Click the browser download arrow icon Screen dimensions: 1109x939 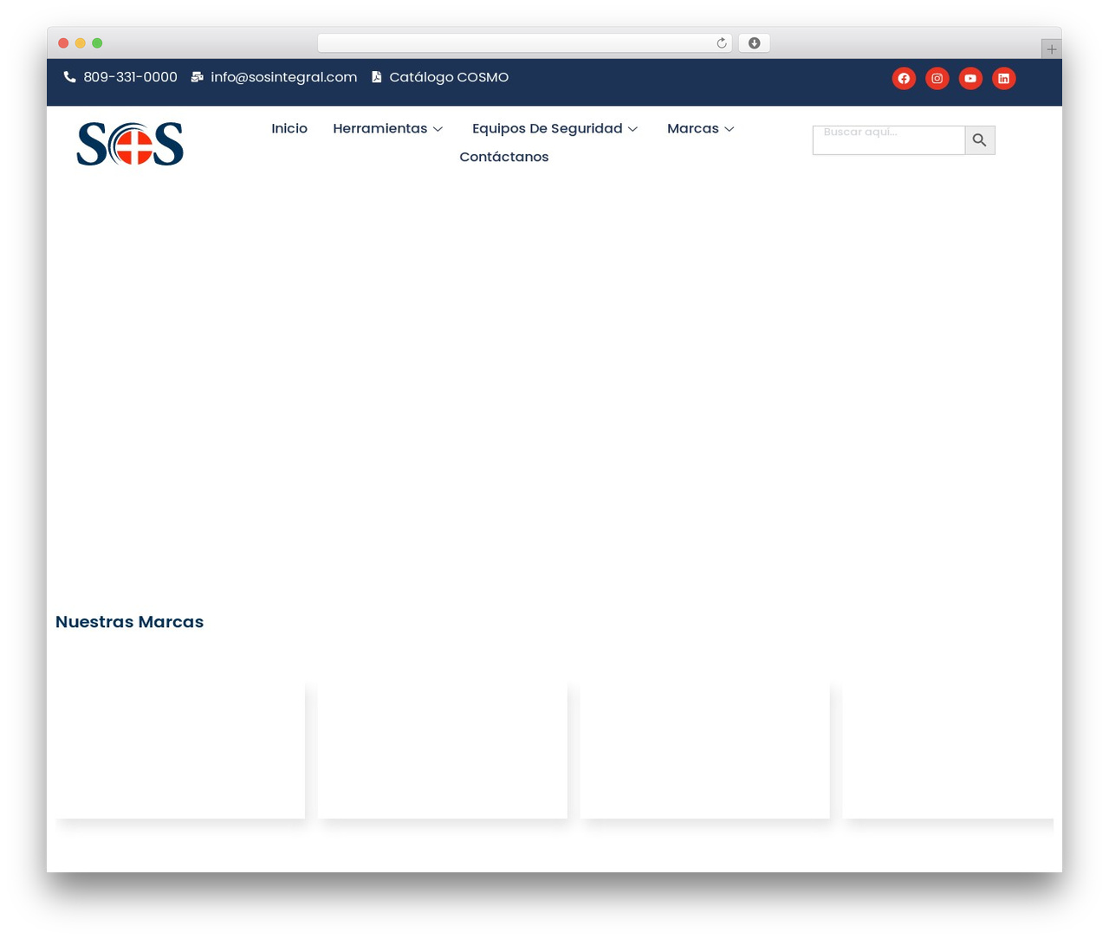pyautogui.click(x=755, y=43)
